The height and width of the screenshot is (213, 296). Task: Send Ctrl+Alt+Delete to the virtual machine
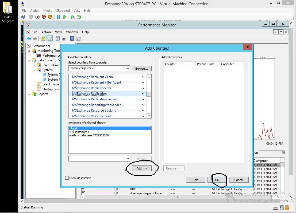(x=23, y=17)
